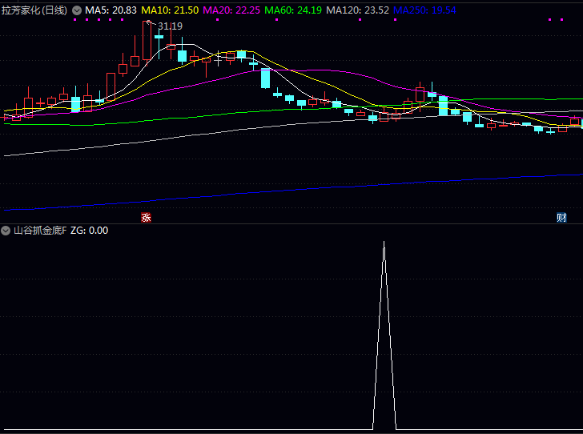The image size is (583, 434).
Task: Select the MA5: 20.83 label
Action: [x=111, y=10]
